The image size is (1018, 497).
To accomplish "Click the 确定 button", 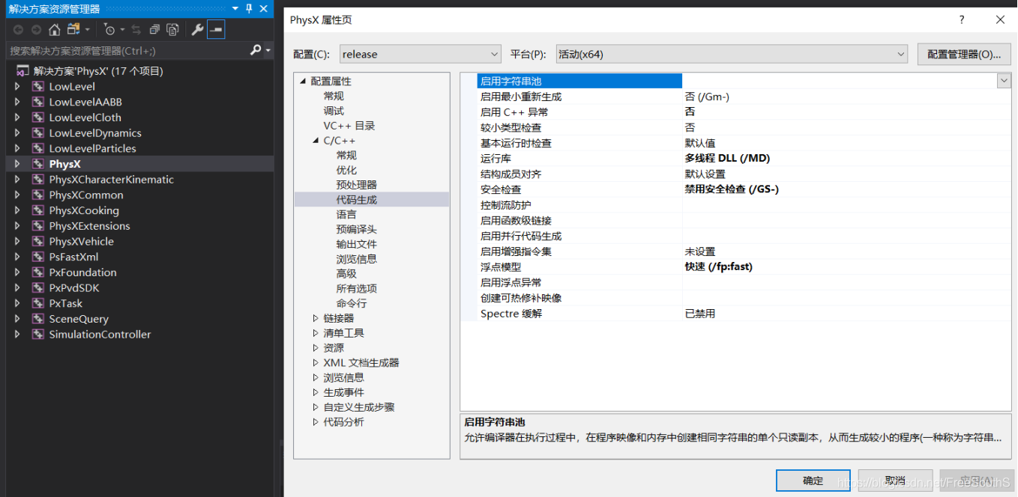I will tap(813, 481).
